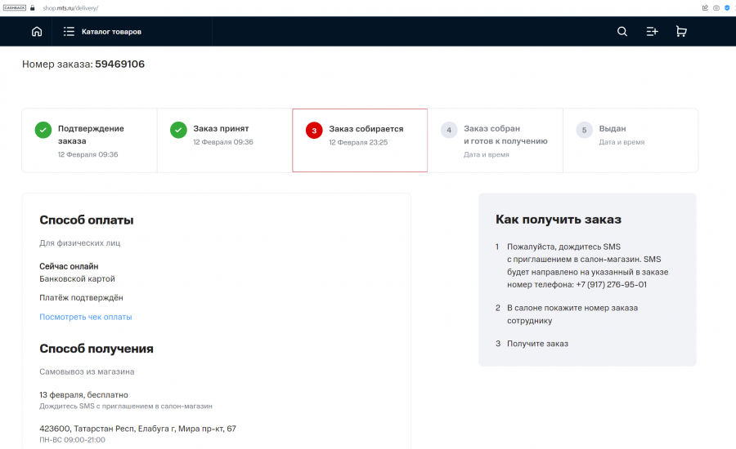The width and height of the screenshot is (736, 449).
Task: Select the Выдан step
Action: pyautogui.click(x=631, y=140)
